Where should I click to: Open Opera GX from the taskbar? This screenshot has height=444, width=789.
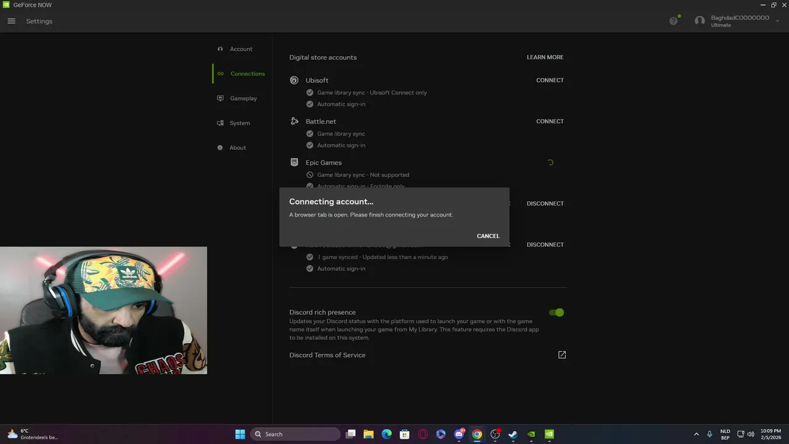point(423,434)
